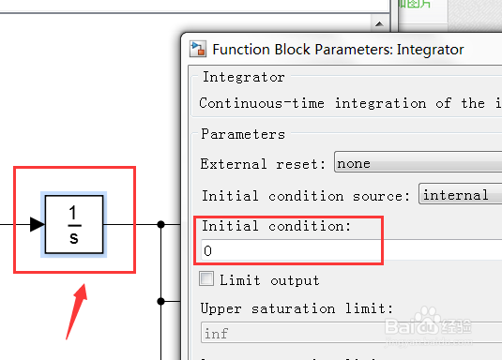Open the Initial condition source dropdown
Screen dimensions: 502x360
point(460,194)
